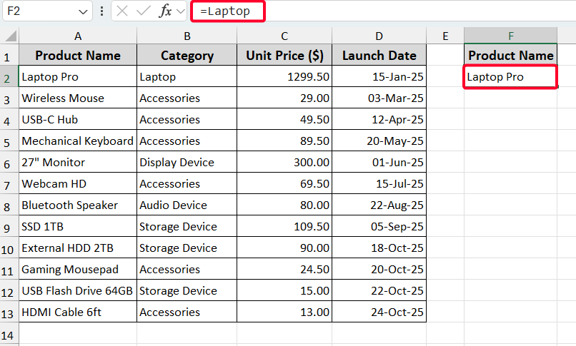Select column A header
The height and width of the screenshot is (346, 576).
[78, 36]
